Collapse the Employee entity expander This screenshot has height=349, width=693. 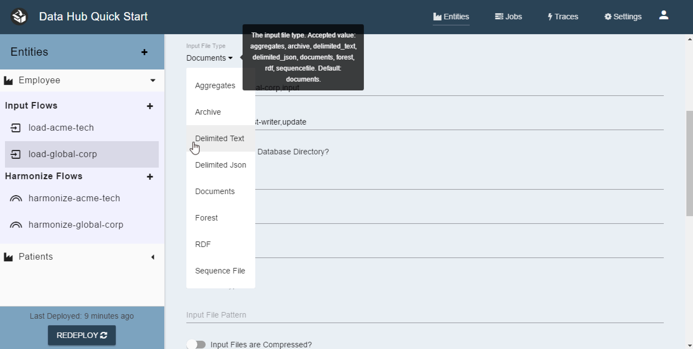[153, 80]
